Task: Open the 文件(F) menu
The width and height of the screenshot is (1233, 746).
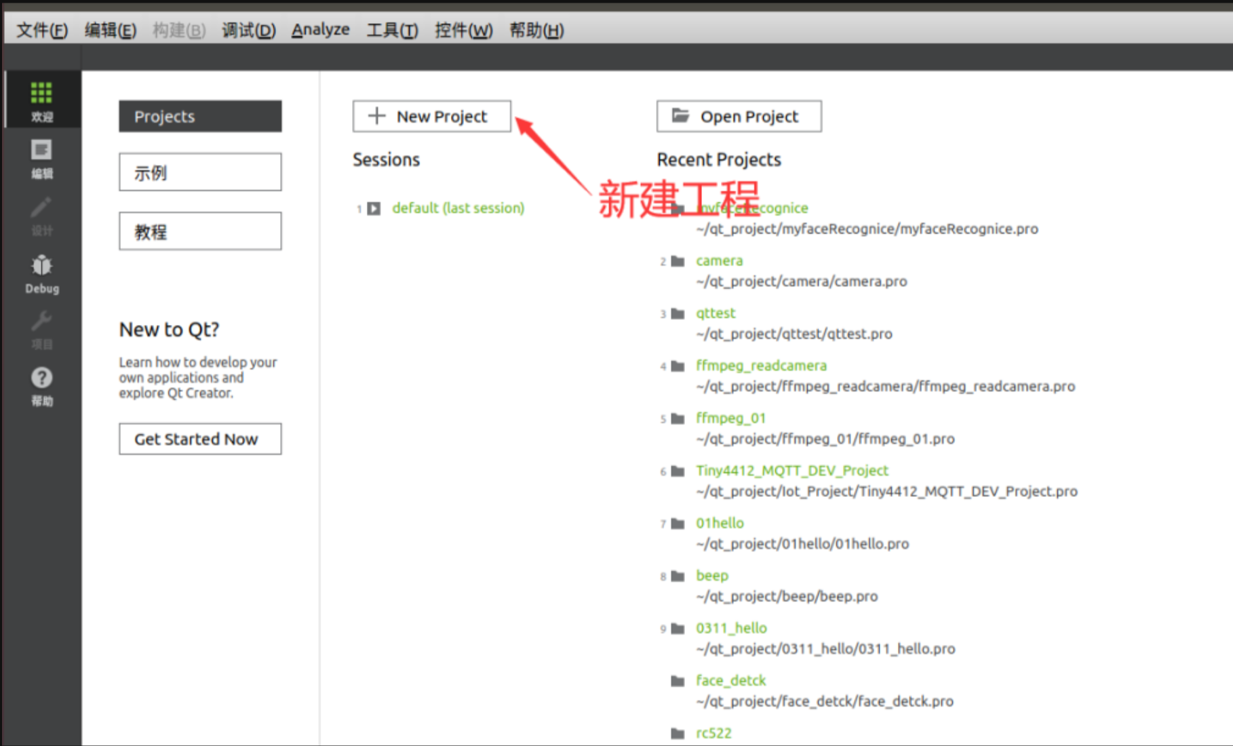Action: 42,30
